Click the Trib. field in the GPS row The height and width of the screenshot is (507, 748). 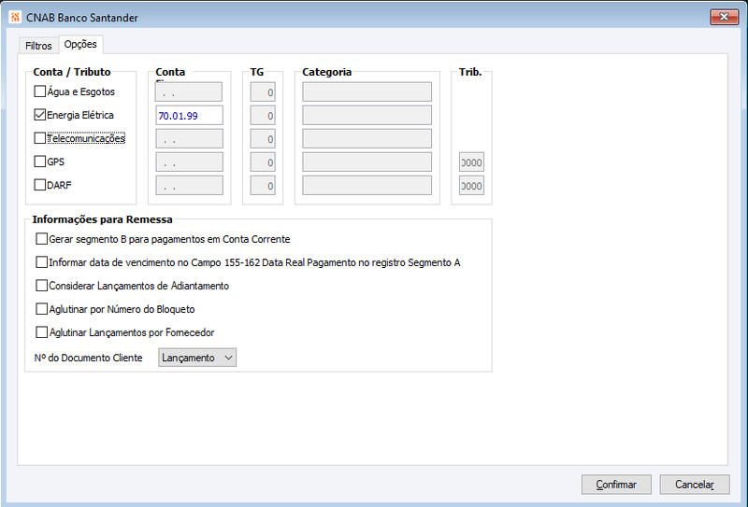[x=471, y=162]
